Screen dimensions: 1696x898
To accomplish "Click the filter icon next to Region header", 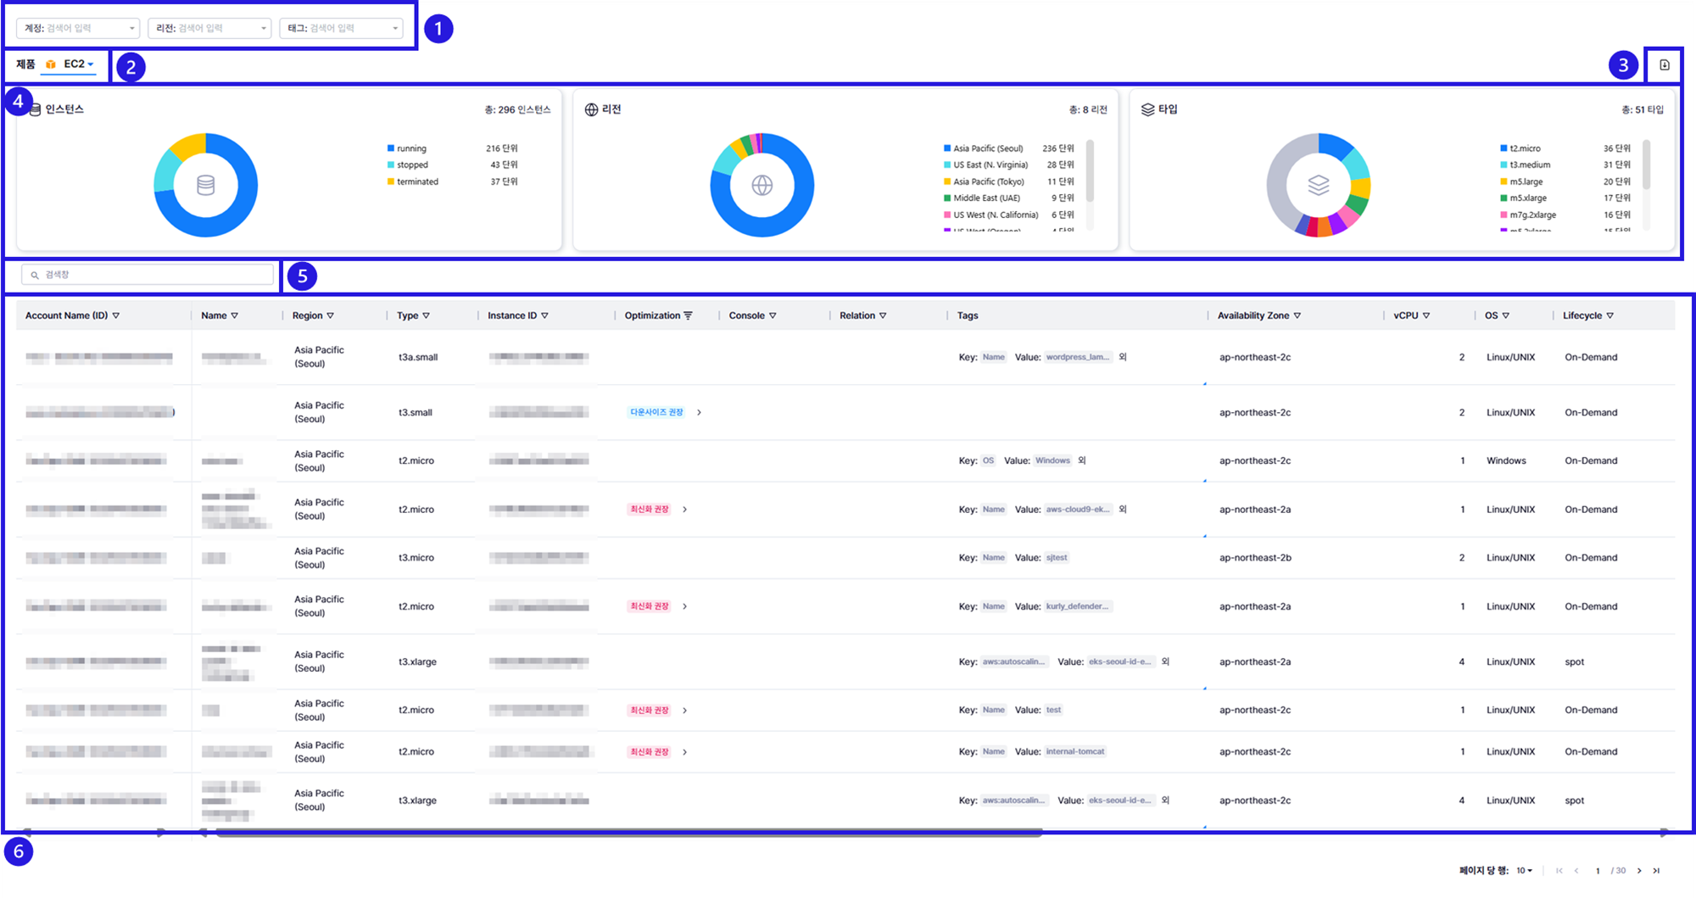I will point(330,315).
